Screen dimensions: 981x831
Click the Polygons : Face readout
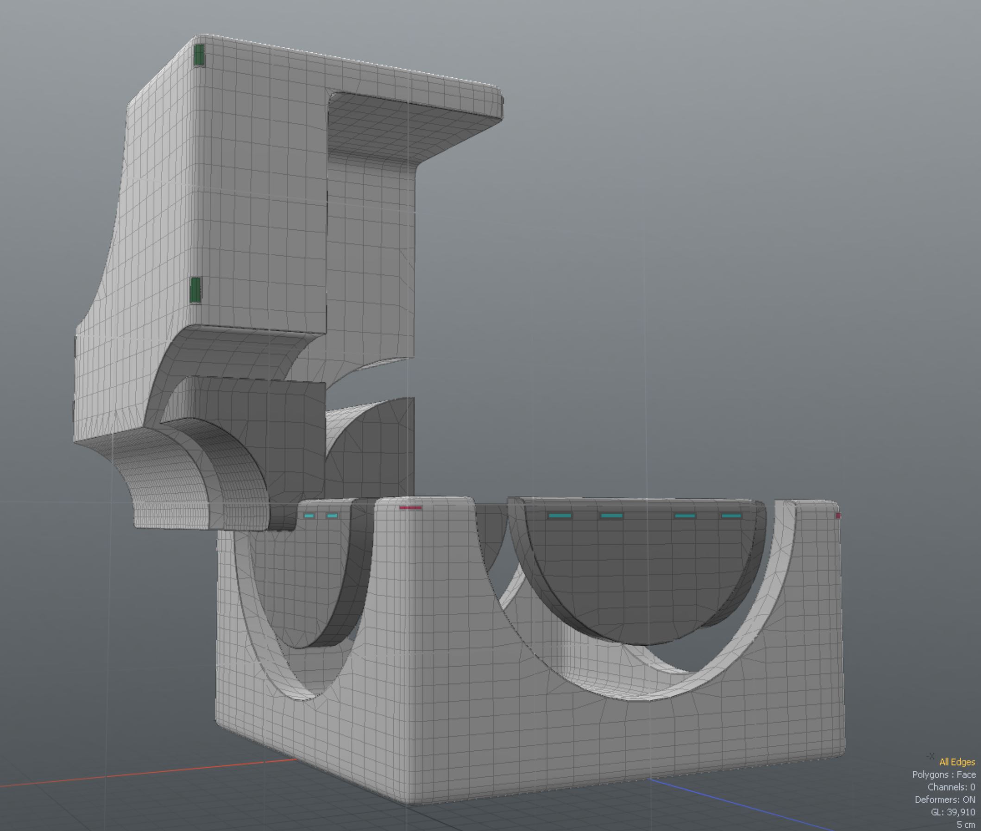pos(943,774)
